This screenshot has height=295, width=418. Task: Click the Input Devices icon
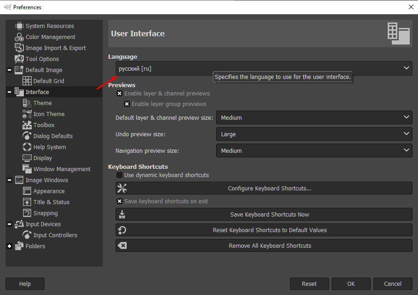point(19,224)
